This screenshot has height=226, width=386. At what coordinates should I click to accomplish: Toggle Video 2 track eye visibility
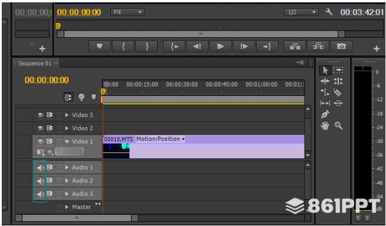pyautogui.click(x=40, y=128)
